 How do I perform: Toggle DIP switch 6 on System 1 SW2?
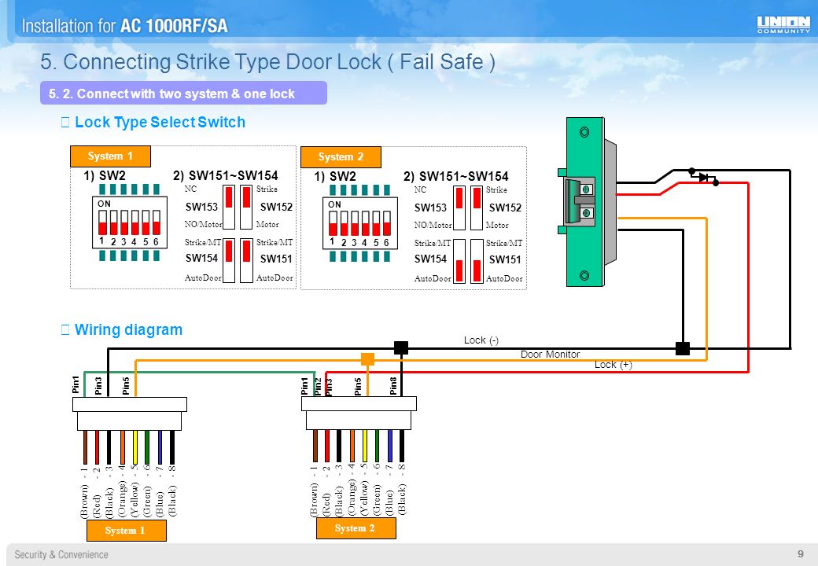click(x=157, y=222)
